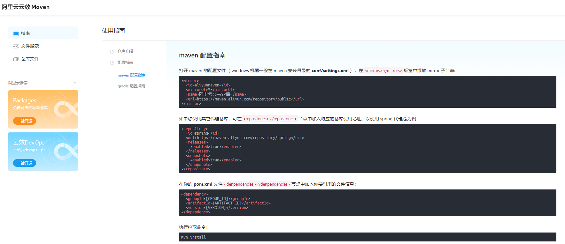This screenshot has height=244, width=565.
Task: Click the pom.xml bold text
Action: [x=203, y=184]
